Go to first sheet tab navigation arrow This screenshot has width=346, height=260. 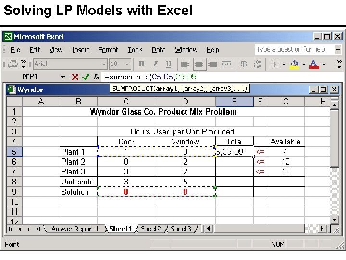pyautogui.click(x=11, y=229)
